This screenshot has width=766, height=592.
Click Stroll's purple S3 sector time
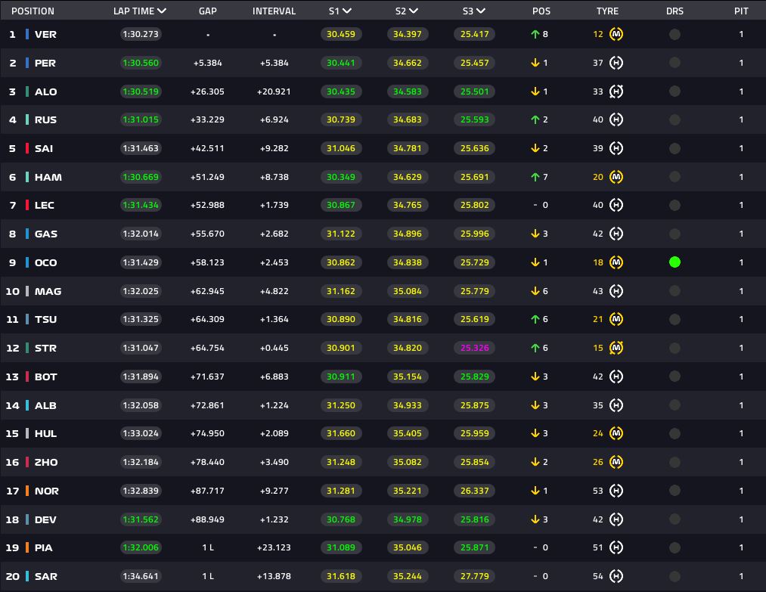pyautogui.click(x=473, y=348)
